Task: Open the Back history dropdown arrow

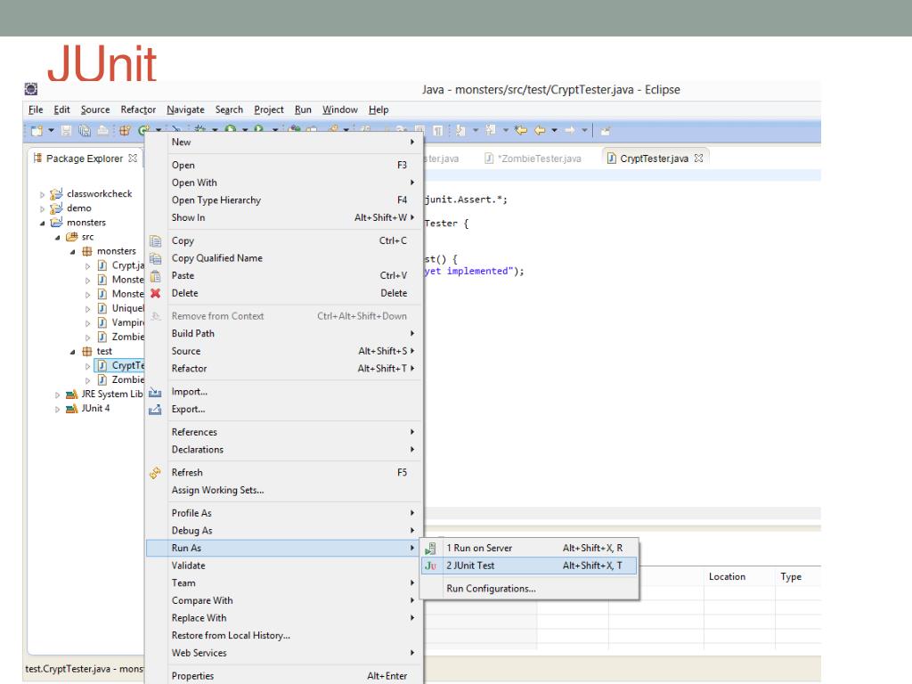Action: 554,130
